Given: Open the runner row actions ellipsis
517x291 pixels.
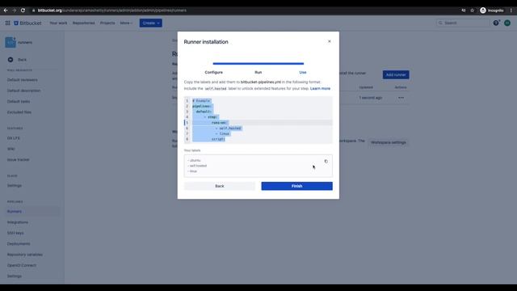Looking at the screenshot, I should tap(401, 98).
